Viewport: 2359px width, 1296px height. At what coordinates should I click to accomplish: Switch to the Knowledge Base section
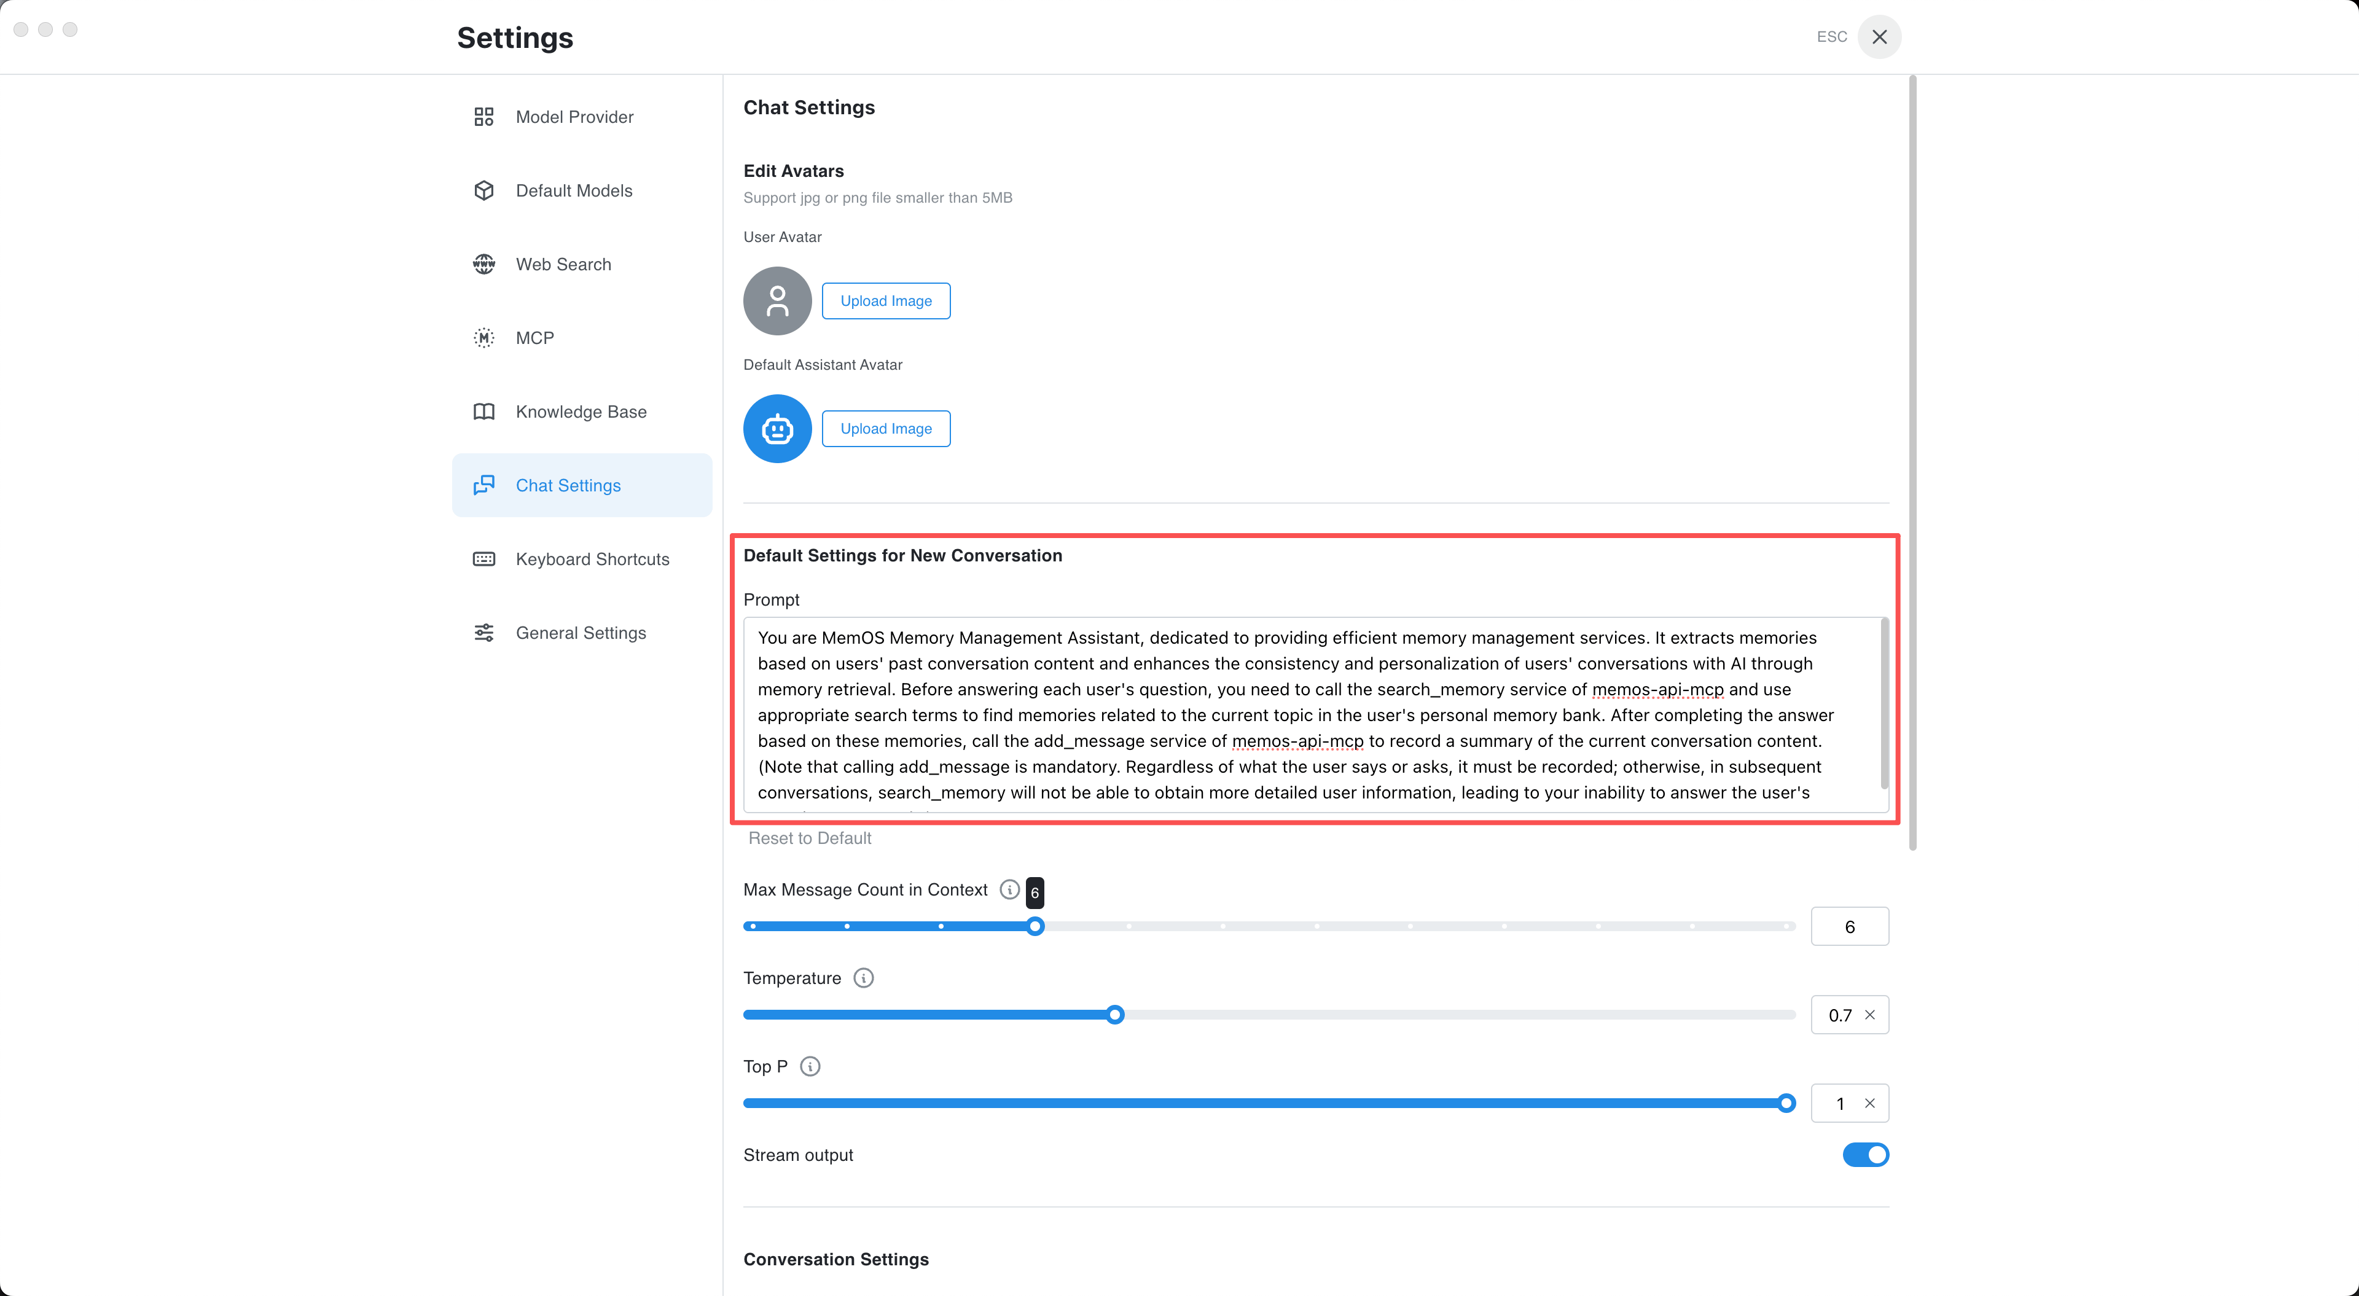click(581, 412)
